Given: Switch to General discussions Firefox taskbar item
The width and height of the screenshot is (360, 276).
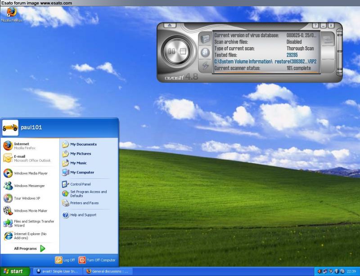Looking at the screenshot, I should click(108, 272).
